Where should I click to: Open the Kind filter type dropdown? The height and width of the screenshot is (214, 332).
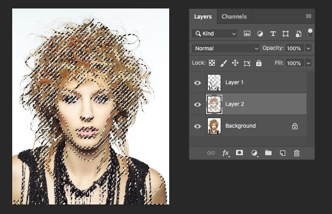215,33
